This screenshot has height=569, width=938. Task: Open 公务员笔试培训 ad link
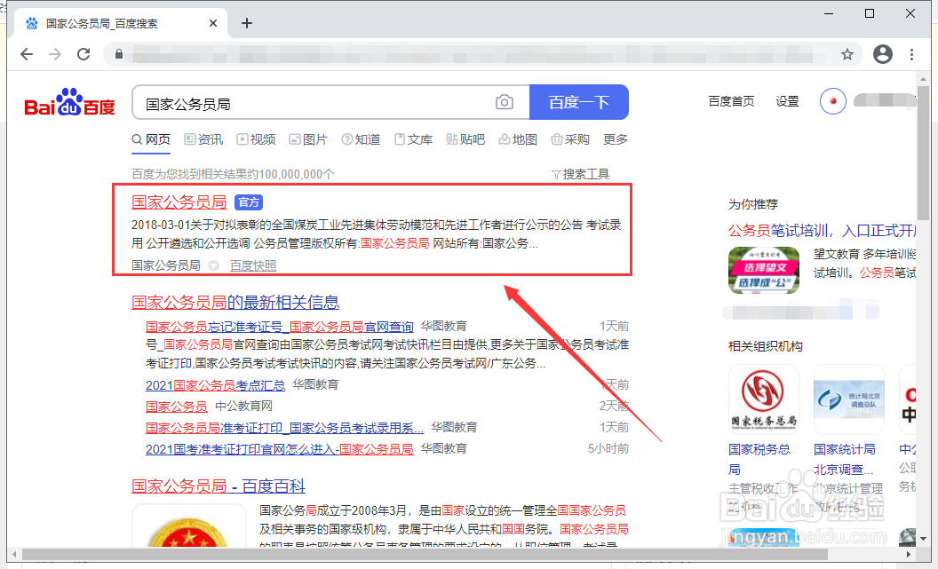[822, 231]
